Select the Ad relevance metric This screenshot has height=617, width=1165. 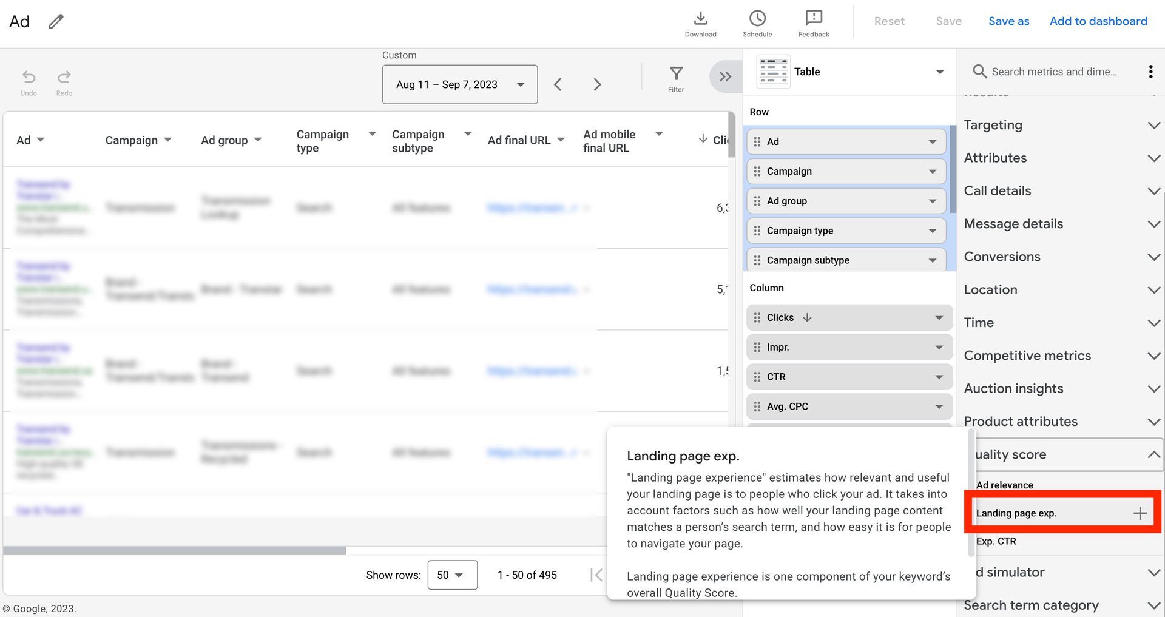[x=1004, y=485]
